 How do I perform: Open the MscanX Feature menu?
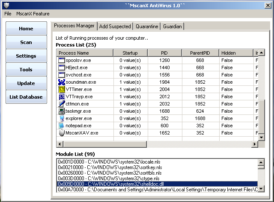coord(33,14)
